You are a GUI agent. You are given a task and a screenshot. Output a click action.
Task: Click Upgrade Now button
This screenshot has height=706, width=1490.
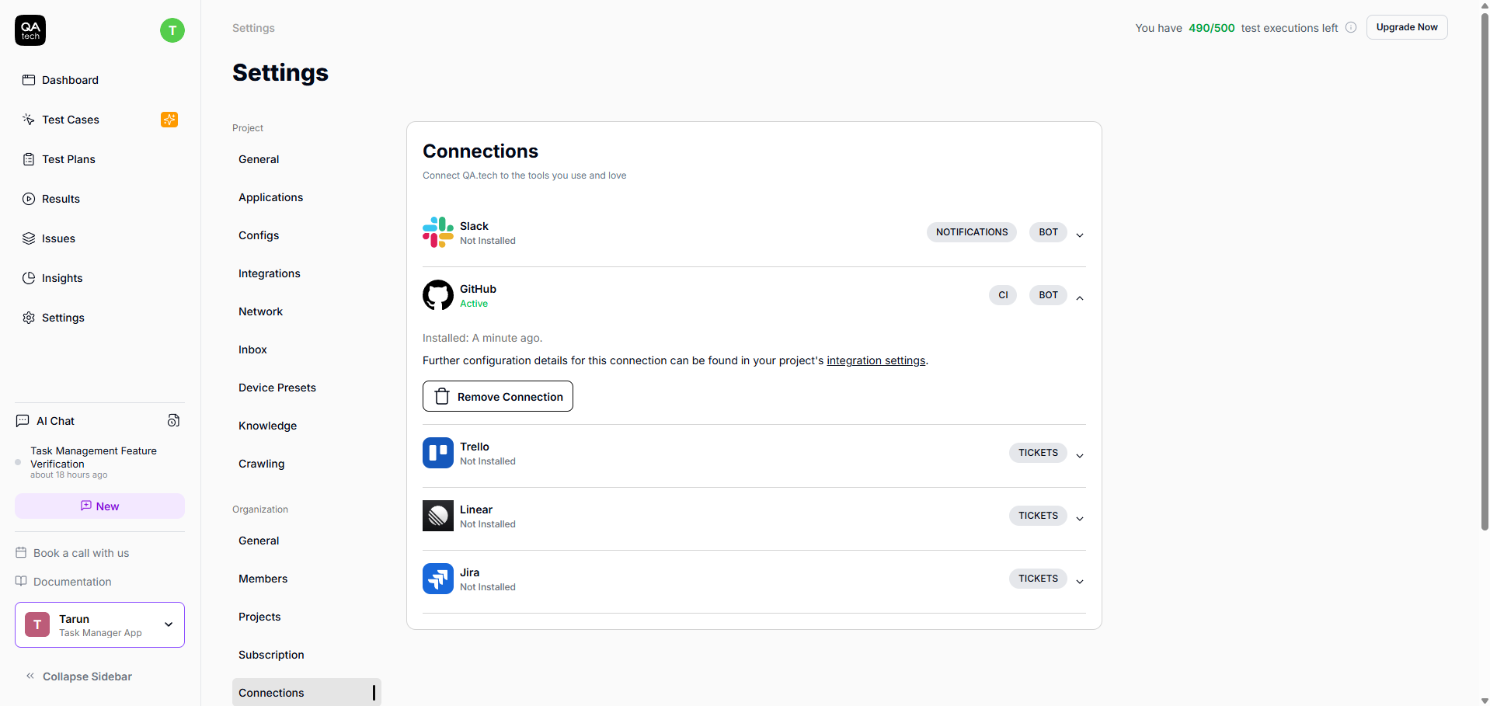pos(1406,27)
